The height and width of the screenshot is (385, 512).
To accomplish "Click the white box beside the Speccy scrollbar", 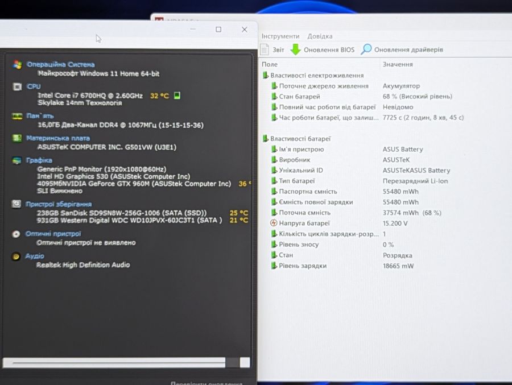I will [245, 362].
